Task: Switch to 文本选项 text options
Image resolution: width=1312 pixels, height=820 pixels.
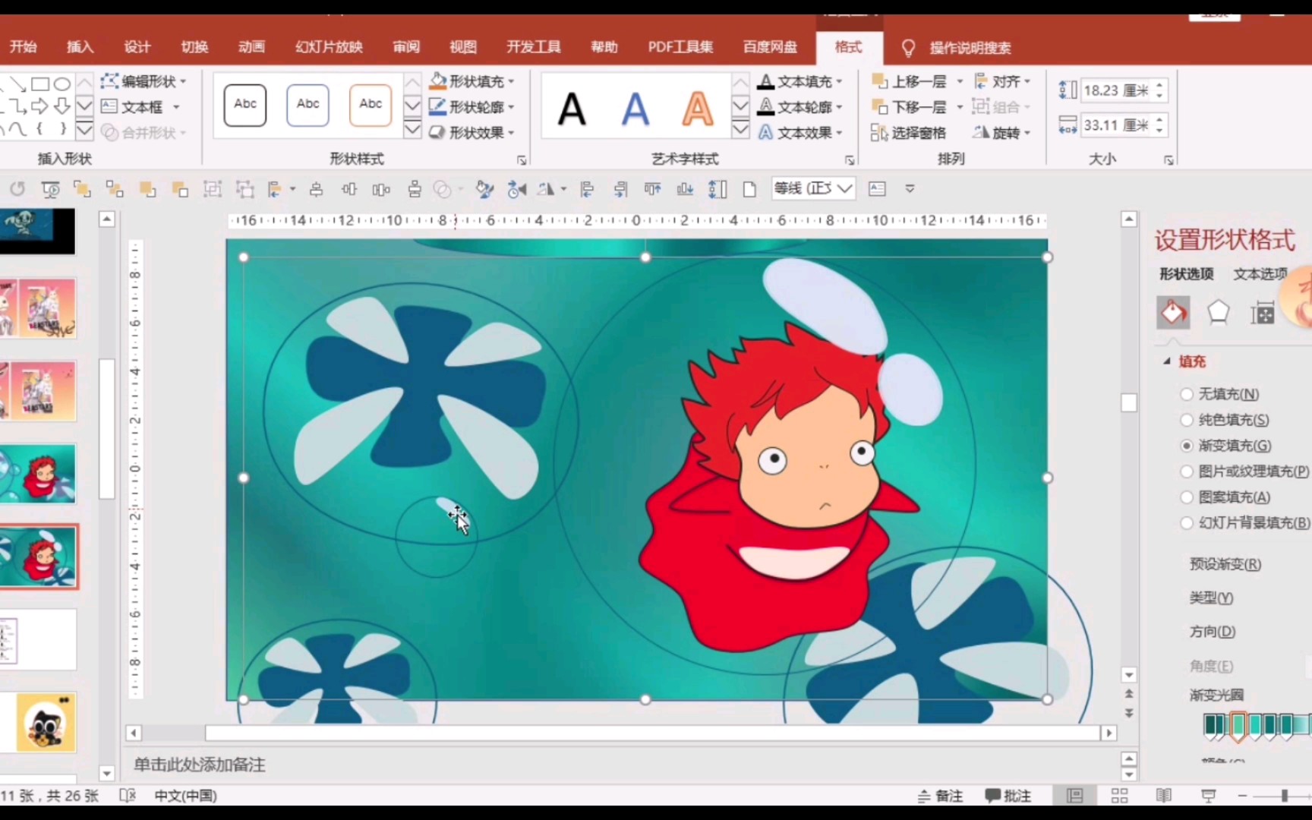Action: tap(1260, 274)
